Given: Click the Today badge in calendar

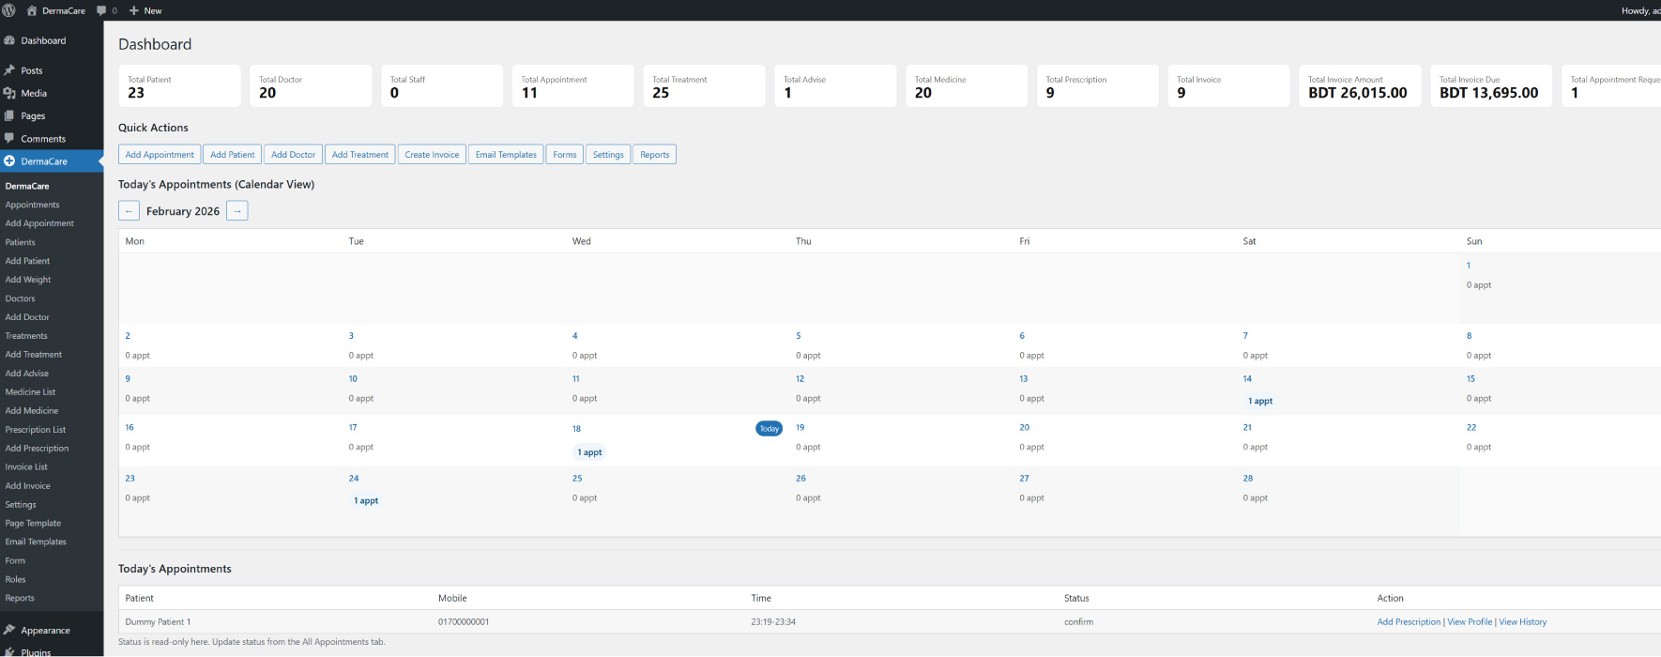Looking at the screenshot, I should coord(770,429).
